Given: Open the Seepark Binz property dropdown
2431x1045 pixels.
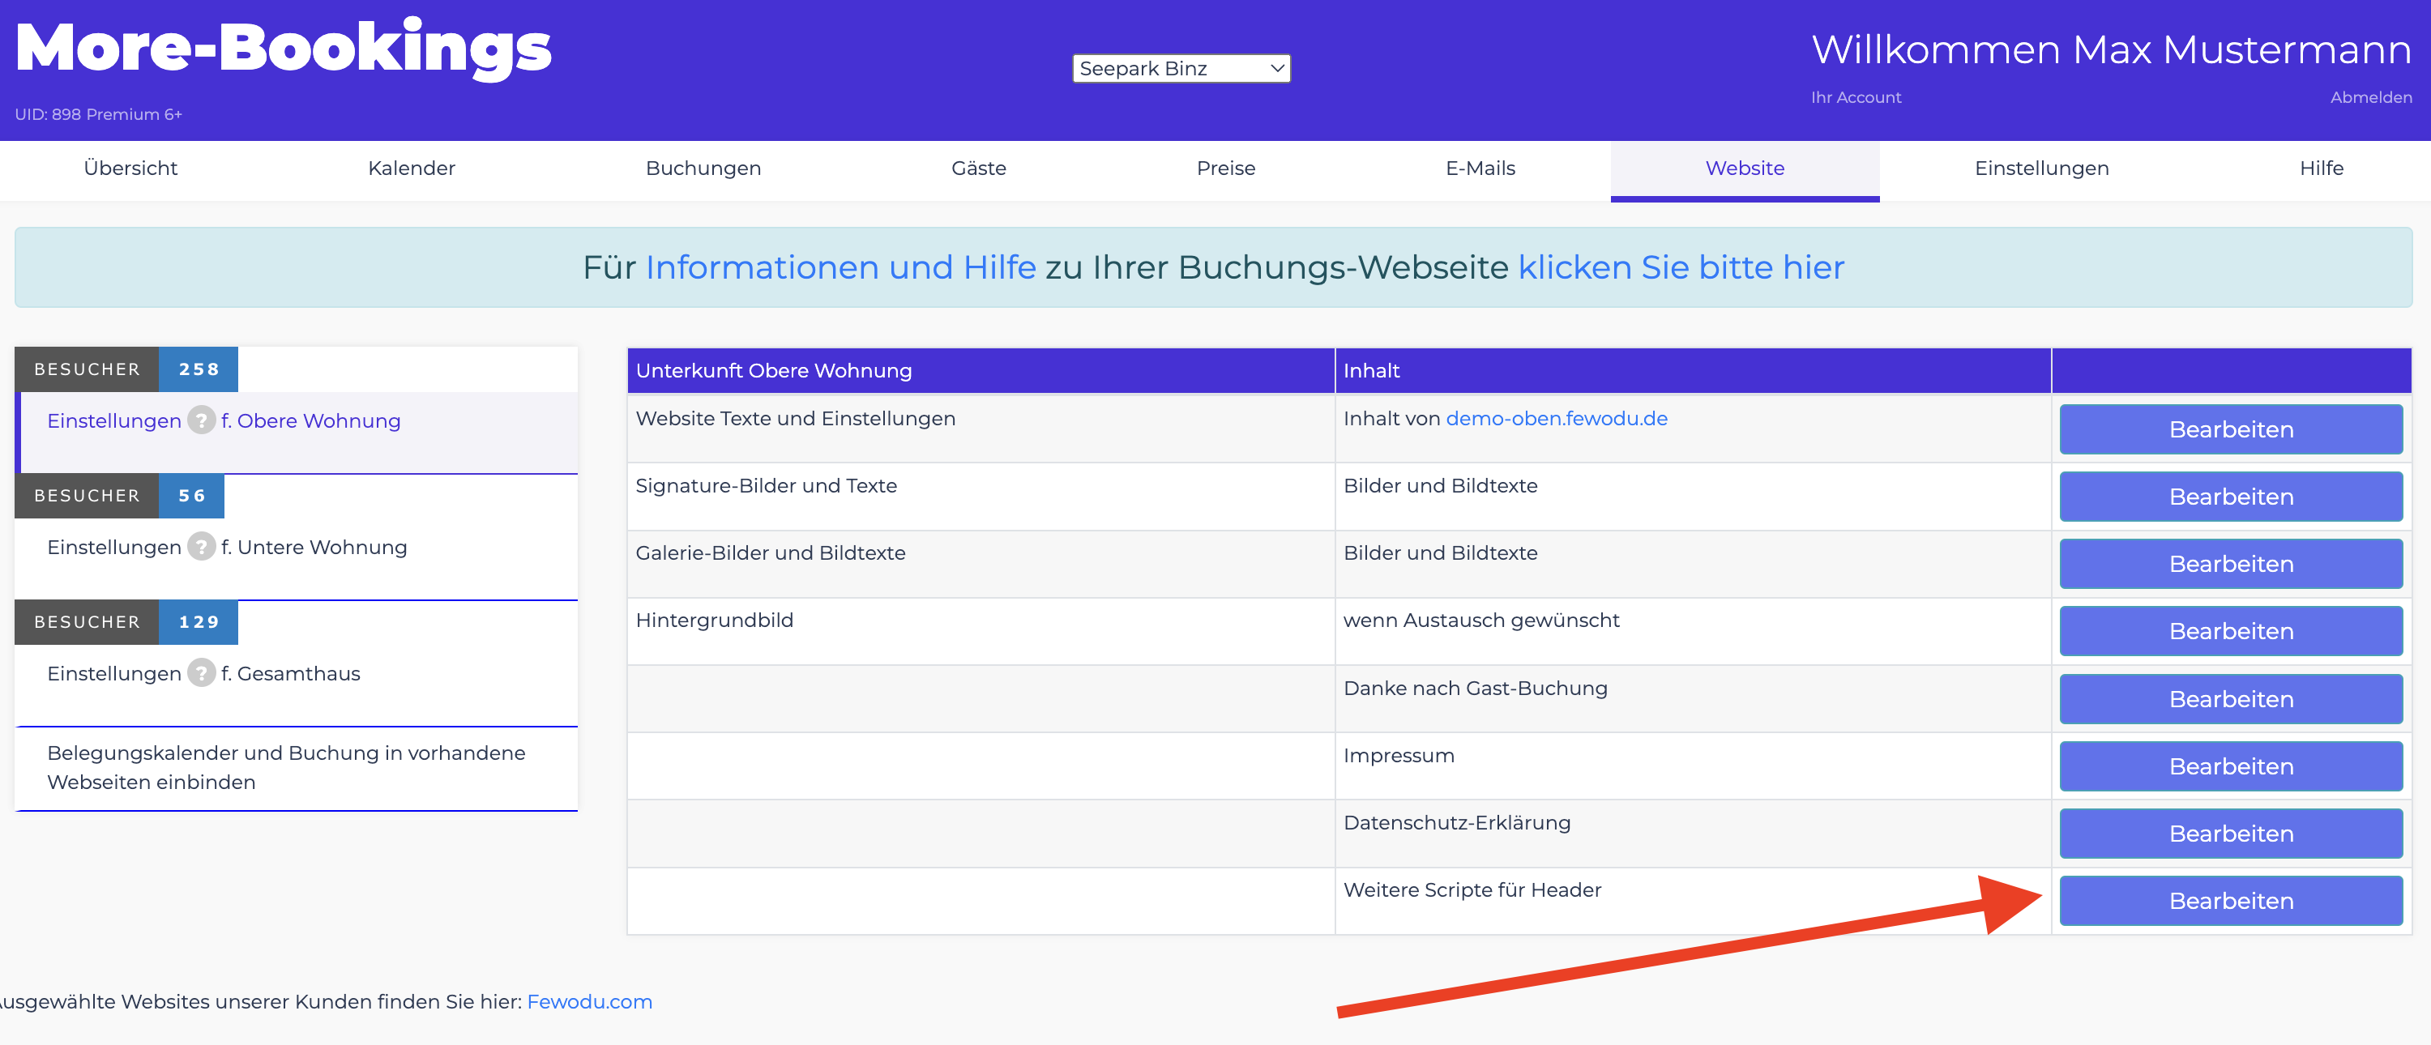Looking at the screenshot, I should point(1181,68).
